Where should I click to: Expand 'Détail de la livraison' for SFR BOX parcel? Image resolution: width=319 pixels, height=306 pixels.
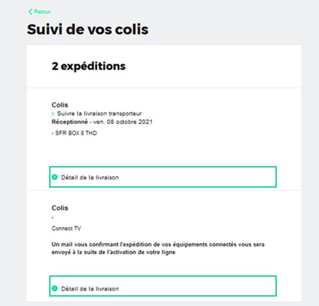[x=90, y=177]
